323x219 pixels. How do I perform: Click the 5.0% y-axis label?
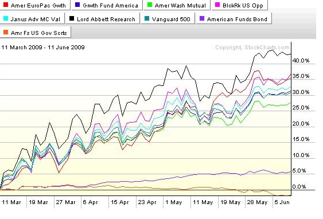pos(299,171)
